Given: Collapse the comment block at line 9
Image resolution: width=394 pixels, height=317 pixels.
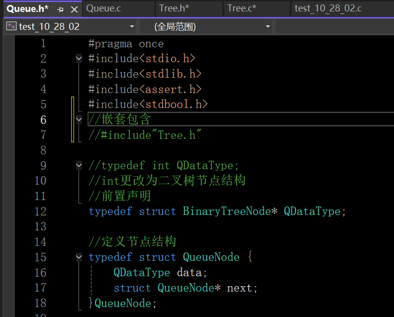Looking at the screenshot, I should coord(79,165).
